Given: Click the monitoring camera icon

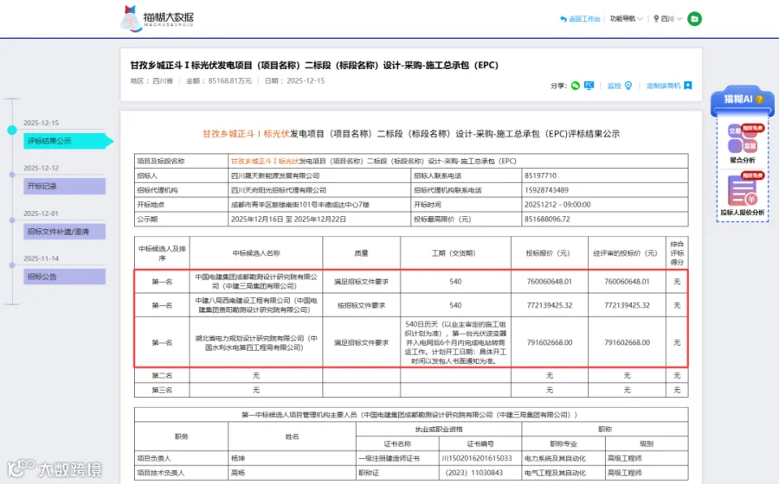Looking at the screenshot, I should coord(628,86).
